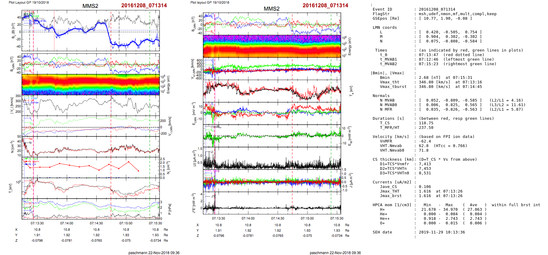Click the 'HPCA mom [1/cm3]' heading
This screenshot has height=255, width=548.
click(x=392, y=205)
